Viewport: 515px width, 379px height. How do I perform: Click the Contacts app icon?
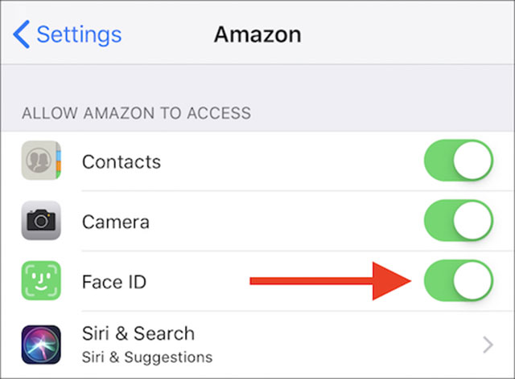click(41, 161)
